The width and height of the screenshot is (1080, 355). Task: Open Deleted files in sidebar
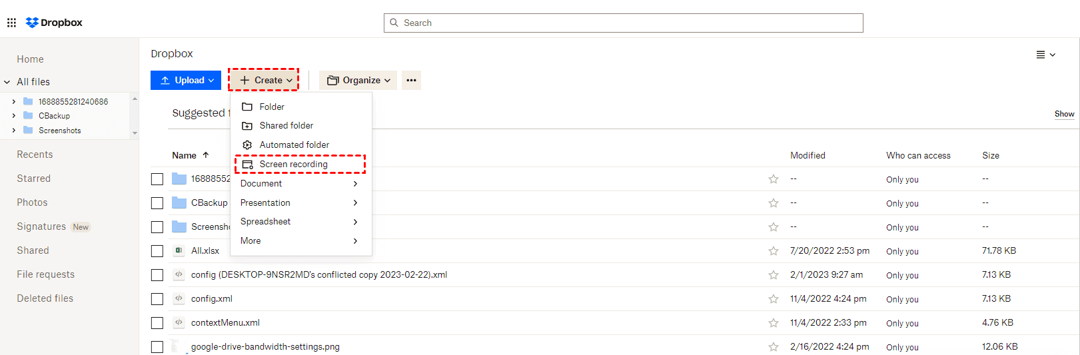tap(45, 298)
